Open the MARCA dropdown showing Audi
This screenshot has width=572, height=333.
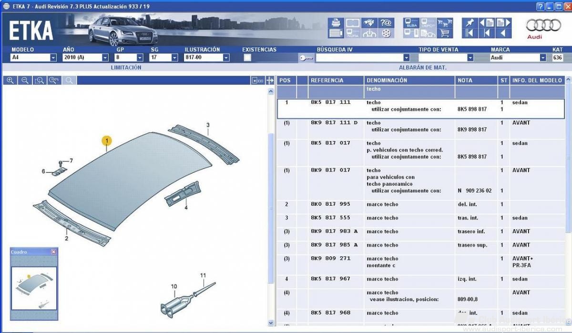(542, 58)
